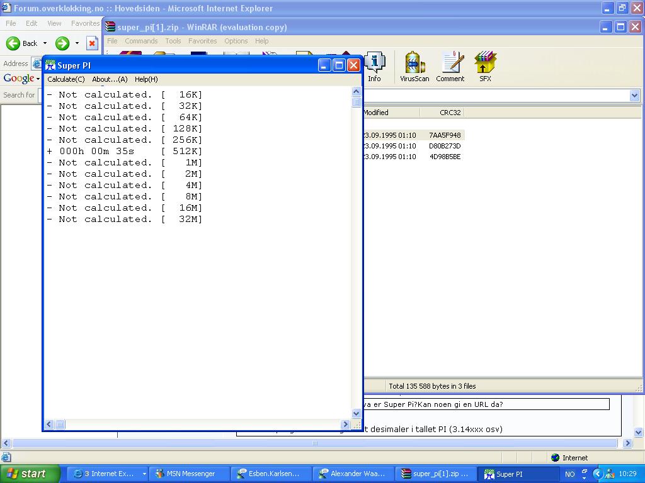The image size is (645, 483).
Task: Open Internet Explorer taskbar group dropdown
Action: (x=144, y=474)
